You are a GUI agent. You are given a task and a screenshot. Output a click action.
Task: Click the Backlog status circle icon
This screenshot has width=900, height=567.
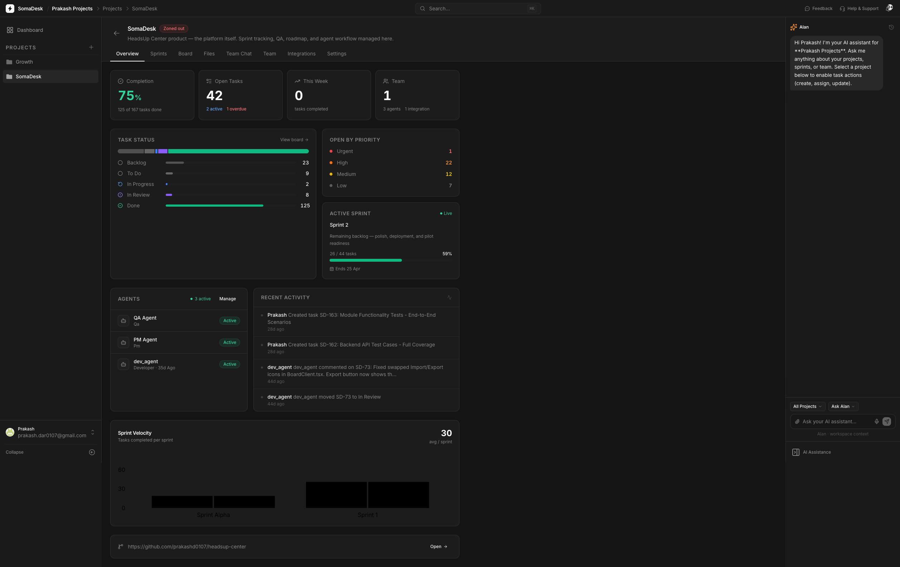click(120, 163)
